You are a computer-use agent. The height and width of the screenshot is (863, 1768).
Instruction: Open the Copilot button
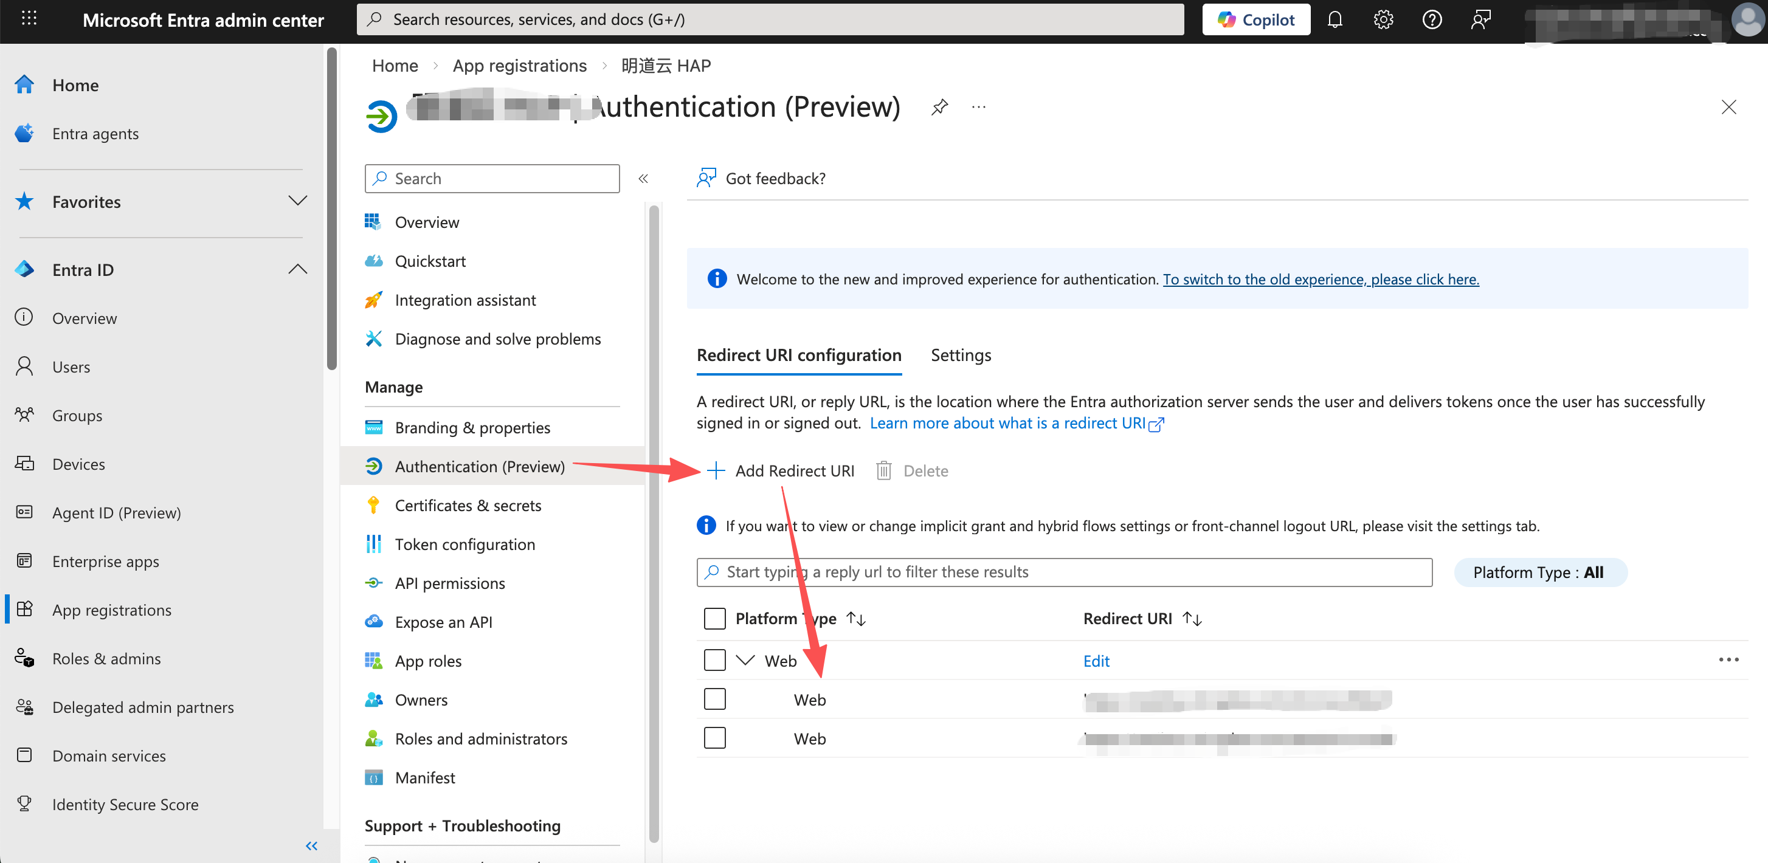[1255, 19]
